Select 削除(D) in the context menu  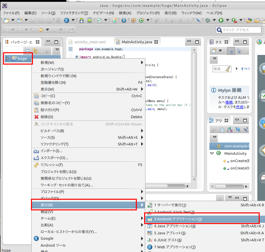(89, 117)
